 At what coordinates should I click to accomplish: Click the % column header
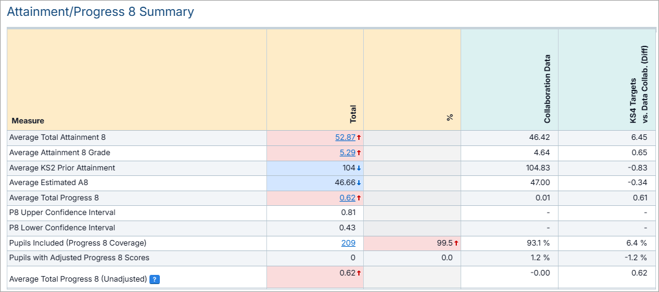click(x=450, y=117)
